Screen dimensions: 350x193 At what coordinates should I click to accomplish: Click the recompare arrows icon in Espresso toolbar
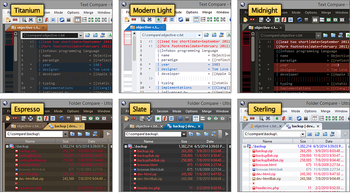coord(61,119)
